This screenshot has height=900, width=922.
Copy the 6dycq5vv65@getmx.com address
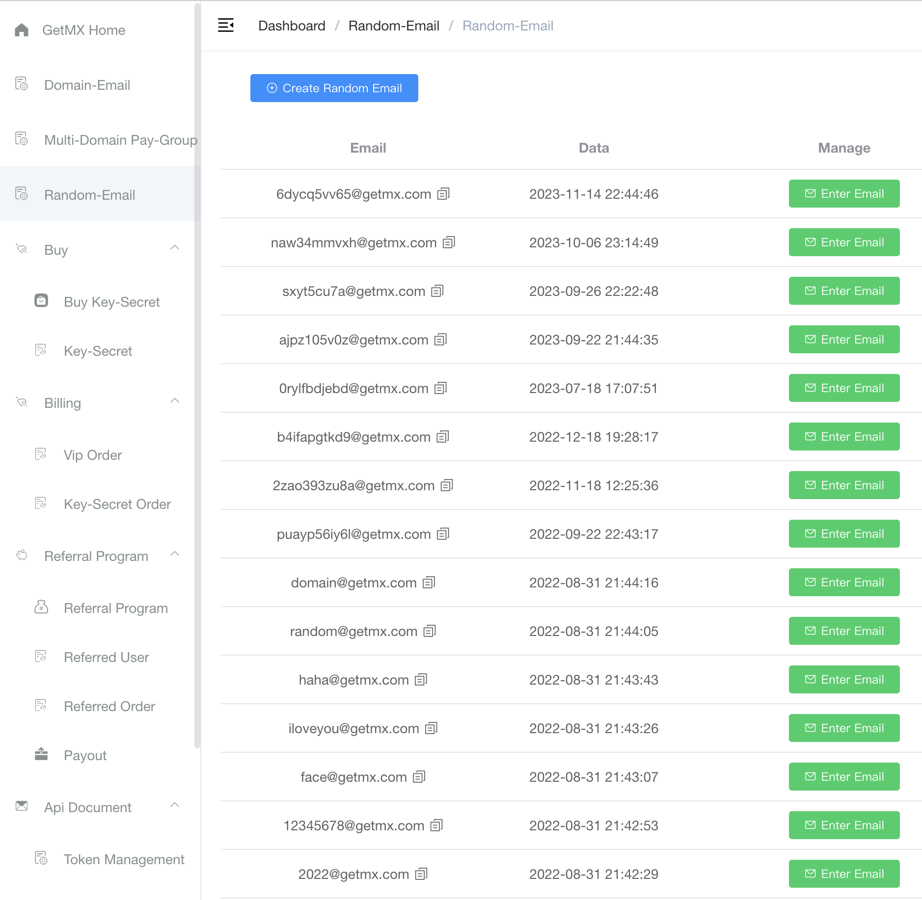443,194
